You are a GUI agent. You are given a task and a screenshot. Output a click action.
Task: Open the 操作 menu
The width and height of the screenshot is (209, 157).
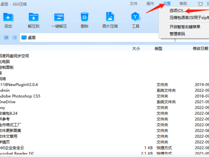(x=150, y=4)
